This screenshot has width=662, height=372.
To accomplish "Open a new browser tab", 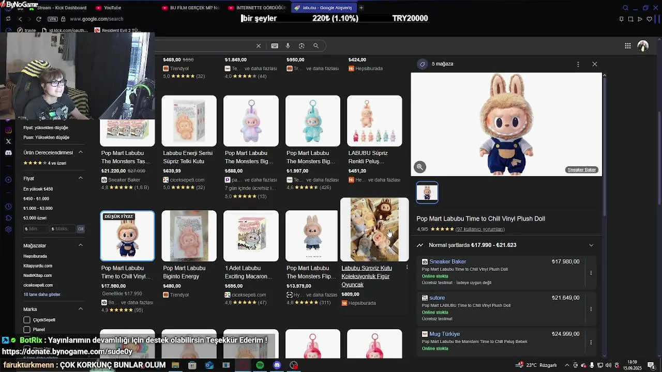I will click(x=361, y=8).
